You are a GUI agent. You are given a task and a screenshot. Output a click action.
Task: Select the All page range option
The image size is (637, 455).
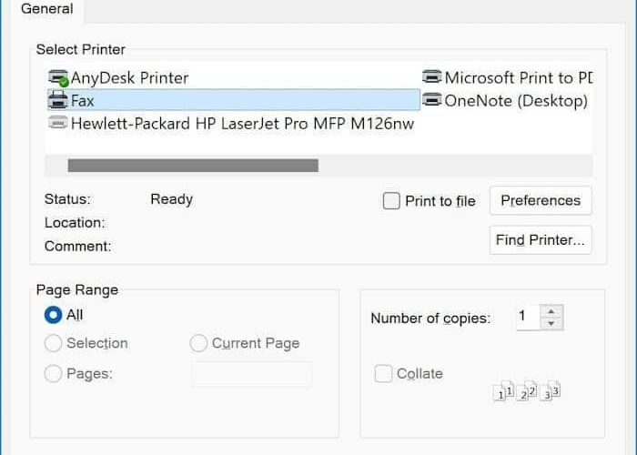[53, 315]
